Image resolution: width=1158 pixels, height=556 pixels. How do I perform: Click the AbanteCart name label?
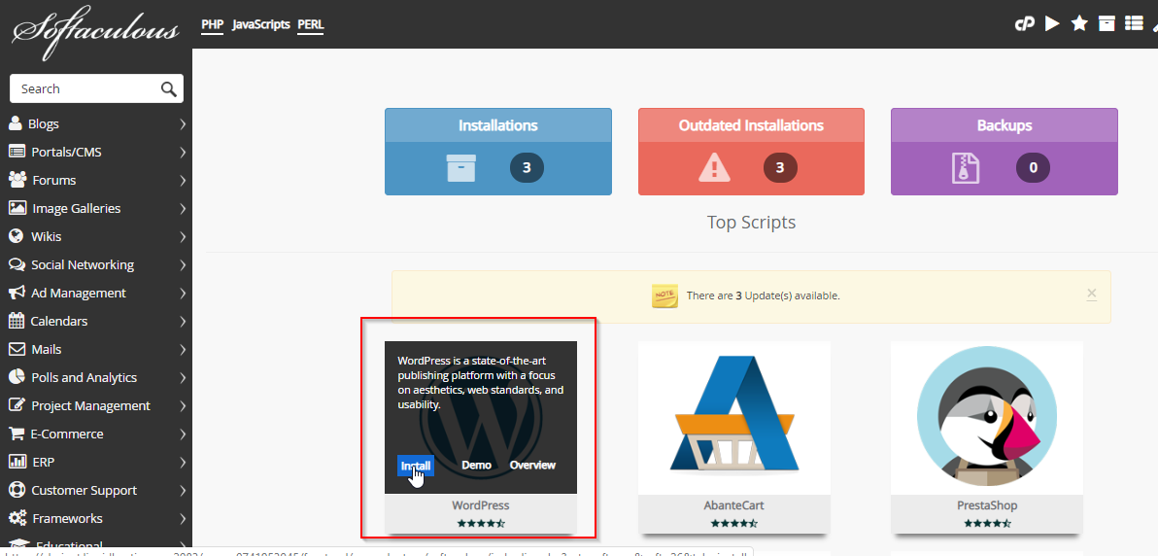(734, 505)
